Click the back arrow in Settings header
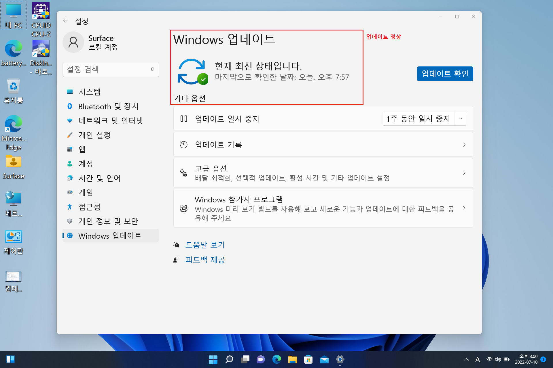 pyautogui.click(x=65, y=20)
